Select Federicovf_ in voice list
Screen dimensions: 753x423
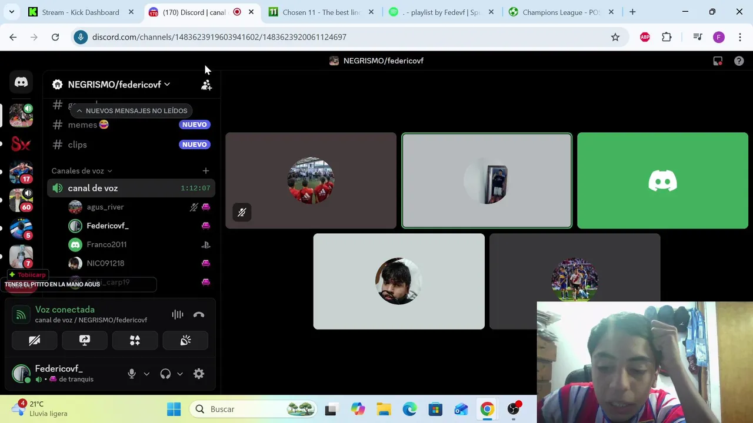[139, 226]
